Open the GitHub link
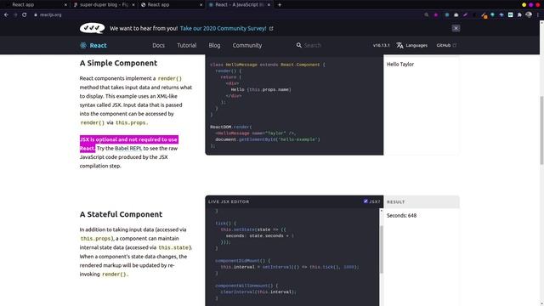The height and width of the screenshot is (306, 544). coord(444,45)
